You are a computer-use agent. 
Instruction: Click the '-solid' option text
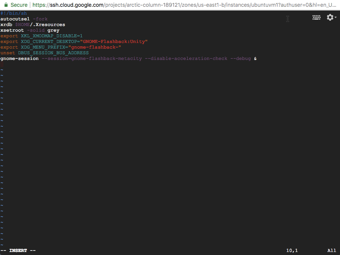[36, 30]
